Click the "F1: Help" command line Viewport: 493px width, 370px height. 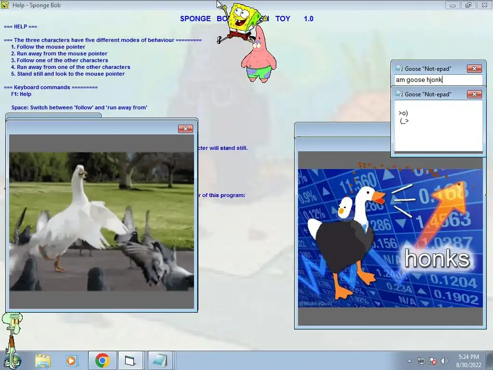[x=21, y=94]
